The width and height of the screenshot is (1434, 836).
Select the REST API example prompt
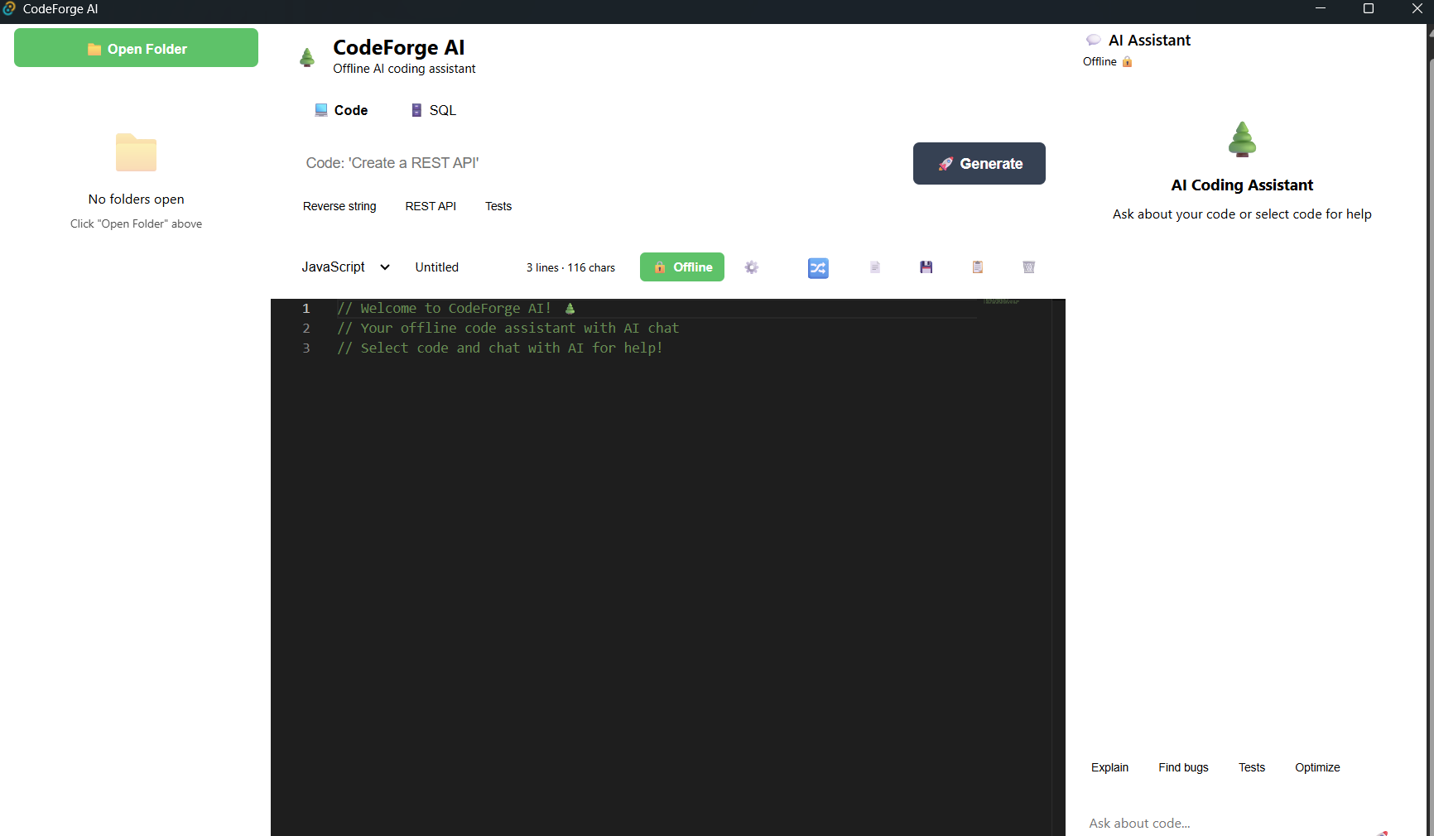point(431,206)
